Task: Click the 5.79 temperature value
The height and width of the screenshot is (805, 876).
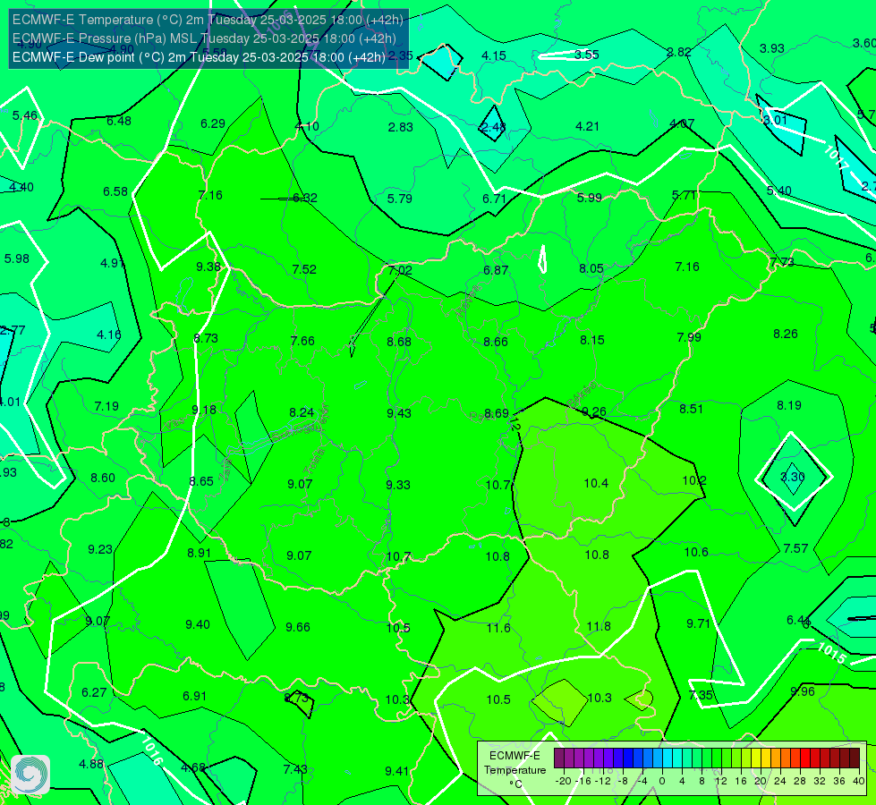Action: 399,199
